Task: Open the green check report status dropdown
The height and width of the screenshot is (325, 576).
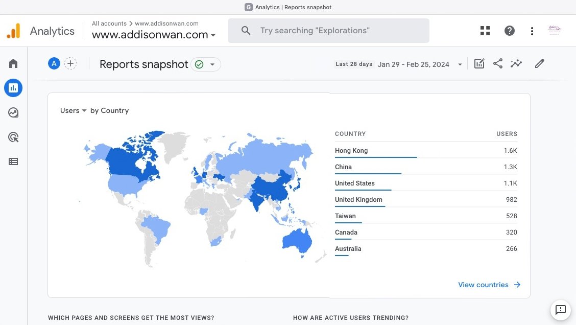Action: click(x=206, y=64)
